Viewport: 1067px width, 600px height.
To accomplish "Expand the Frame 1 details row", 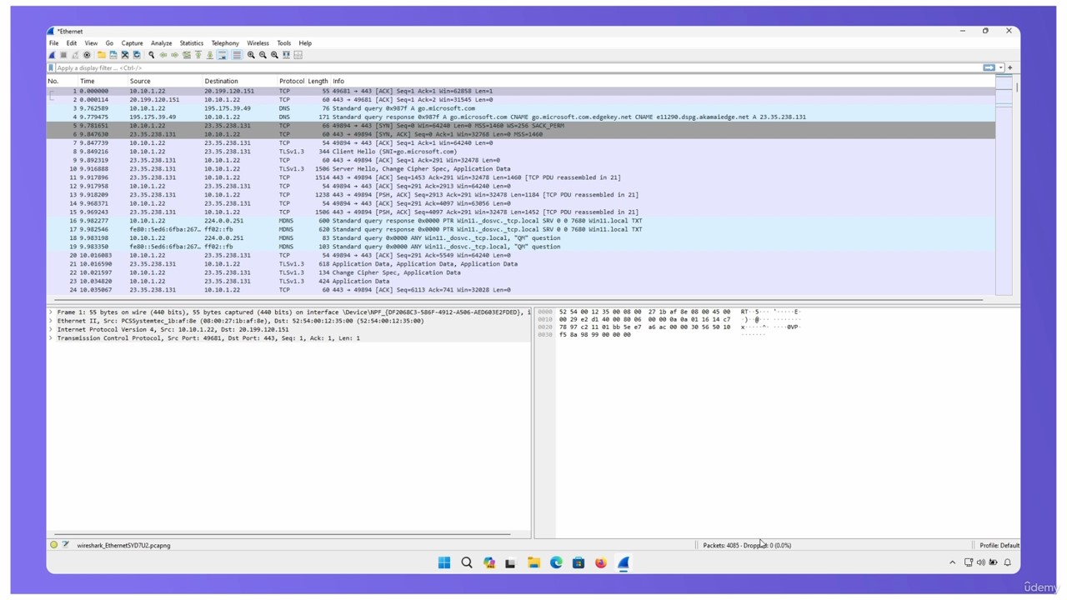I will 51,312.
